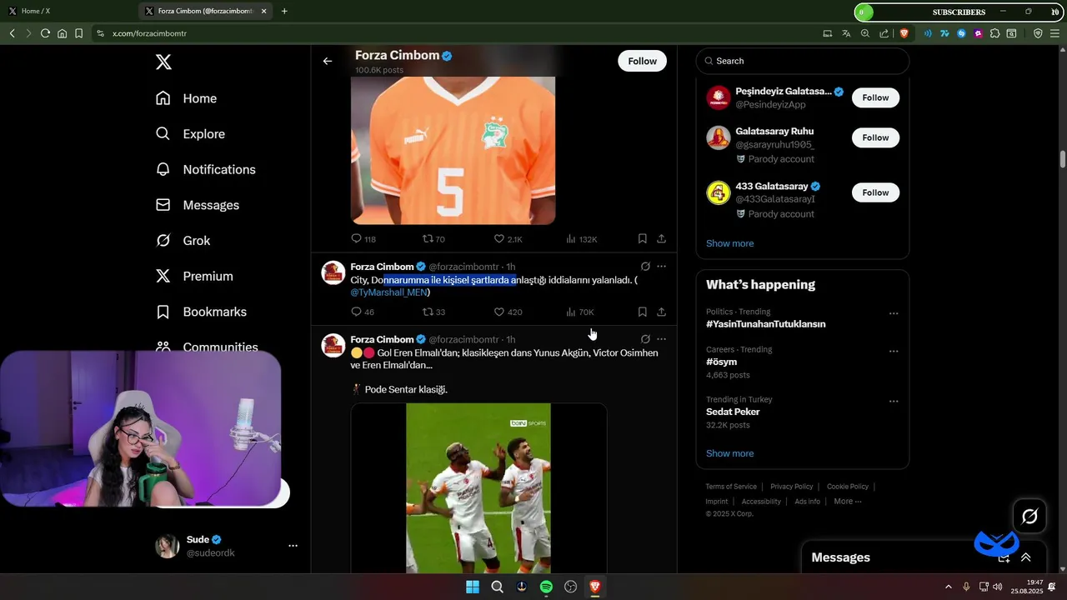Viewport: 1067px width, 600px height.
Task: Open the Brave Shields lion icon
Action: (x=904, y=33)
